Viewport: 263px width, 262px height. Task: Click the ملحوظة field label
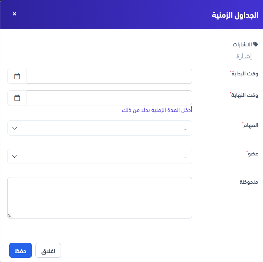click(x=249, y=182)
